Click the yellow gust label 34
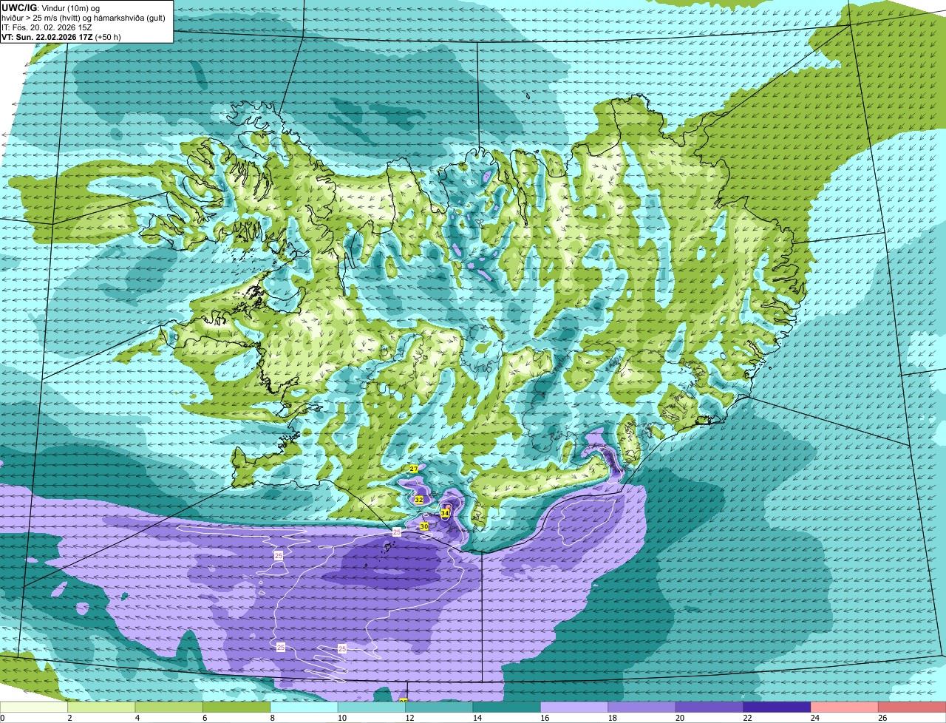Viewport: 946px width, 723px height. click(445, 512)
